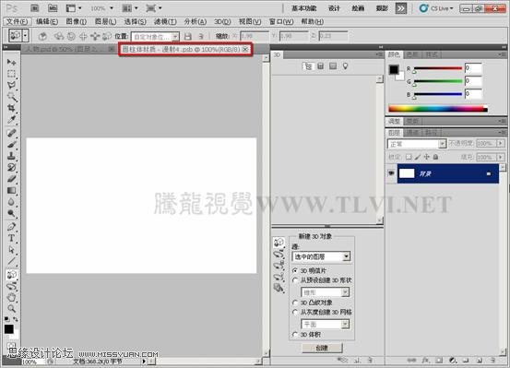Viewport: 510px width, 368px height.
Task: Expand more workspaces double arrow
Action: (400, 8)
